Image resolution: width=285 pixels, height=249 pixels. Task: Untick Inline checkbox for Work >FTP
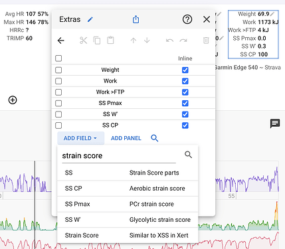[185, 92]
